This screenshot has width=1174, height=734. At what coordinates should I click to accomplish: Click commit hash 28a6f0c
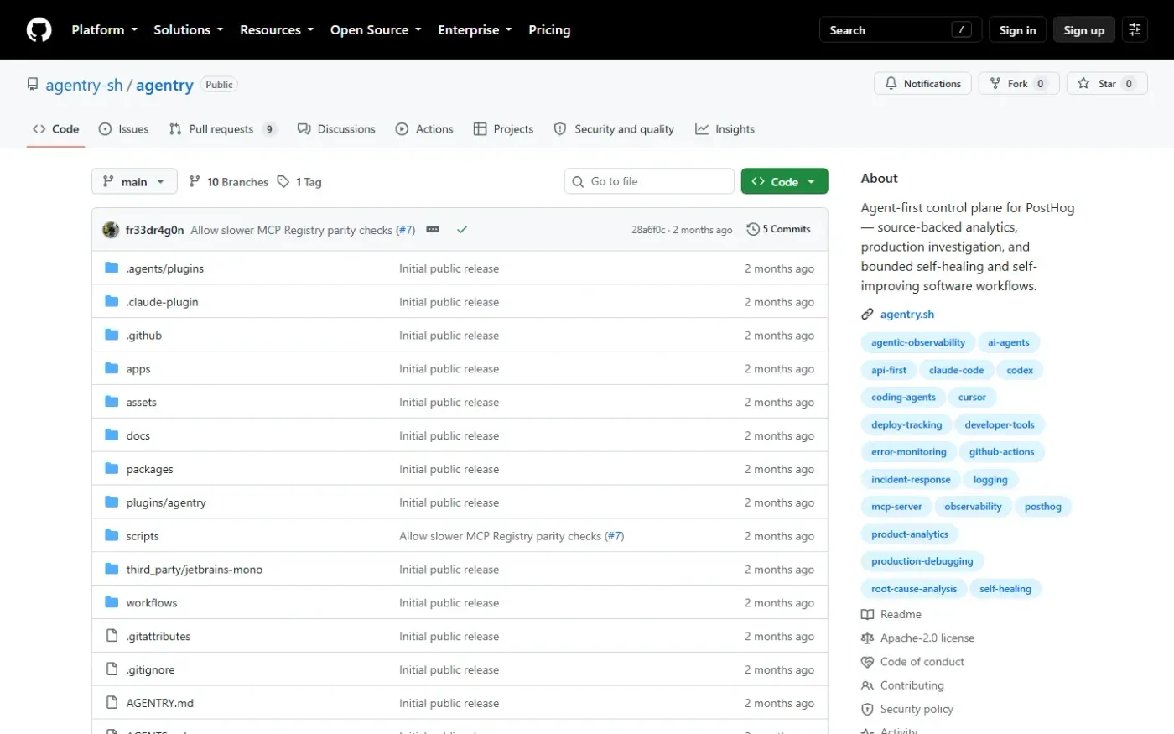point(648,230)
